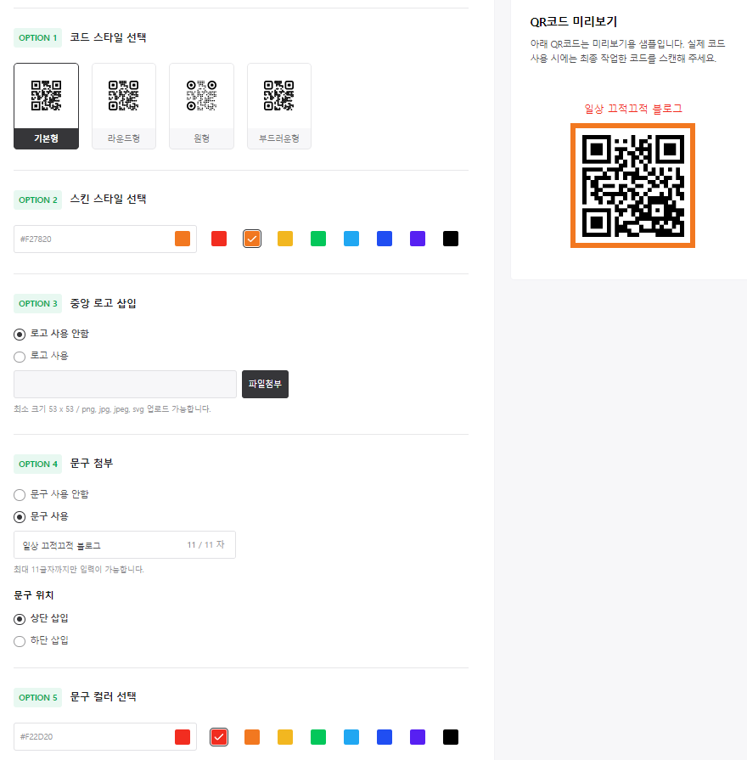
Task: Click the QR code preview image
Action: click(x=632, y=186)
